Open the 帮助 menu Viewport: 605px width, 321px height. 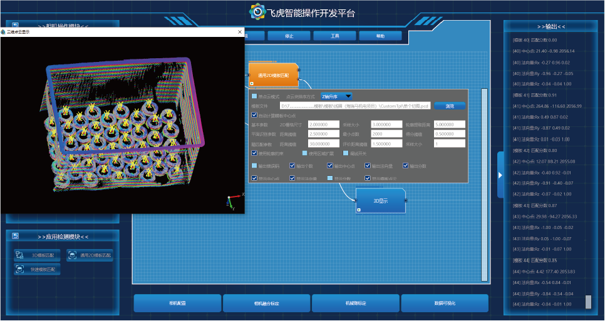pyautogui.click(x=380, y=36)
